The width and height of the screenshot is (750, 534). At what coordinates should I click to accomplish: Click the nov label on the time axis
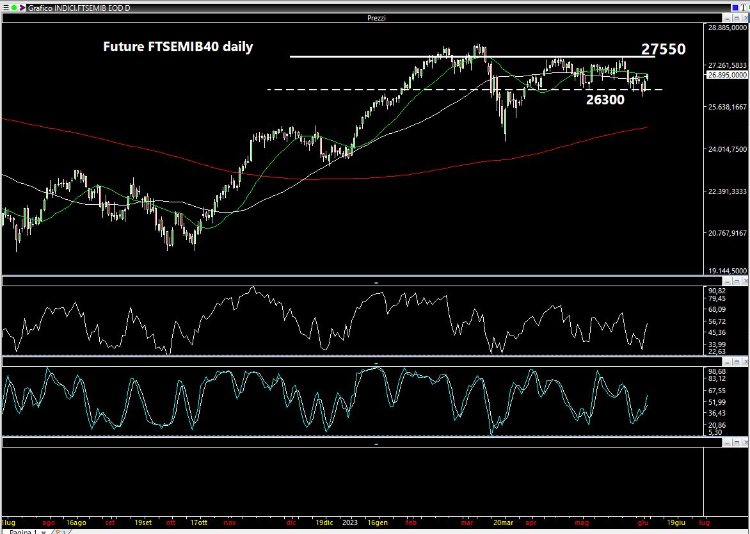click(x=230, y=522)
